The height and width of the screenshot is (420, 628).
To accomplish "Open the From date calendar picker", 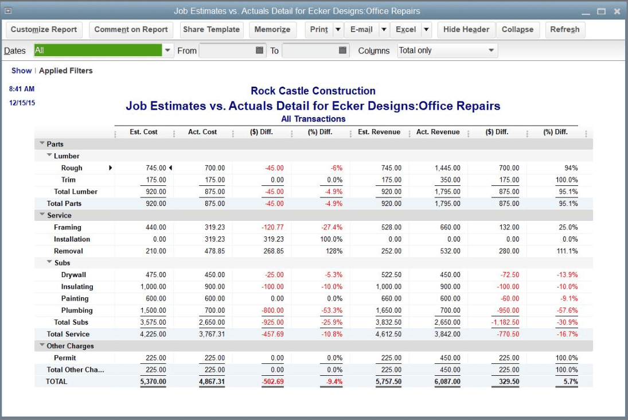I will [x=260, y=50].
